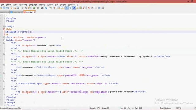Close the config.php tab
Viewport: 196px width, 110px height.
pyautogui.click(x=22, y=12)
